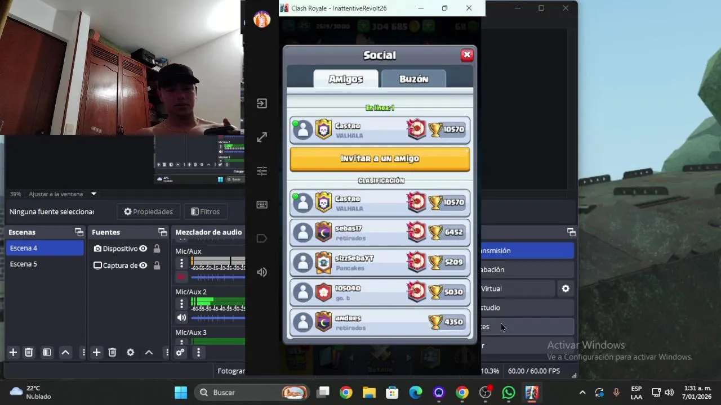This screenshot has width=721, height=405.
Task: Toggle lock on the Dispositivo source
Action: [x=157, y=249]
